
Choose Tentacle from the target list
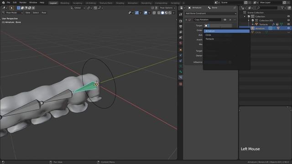click(226, 39)
